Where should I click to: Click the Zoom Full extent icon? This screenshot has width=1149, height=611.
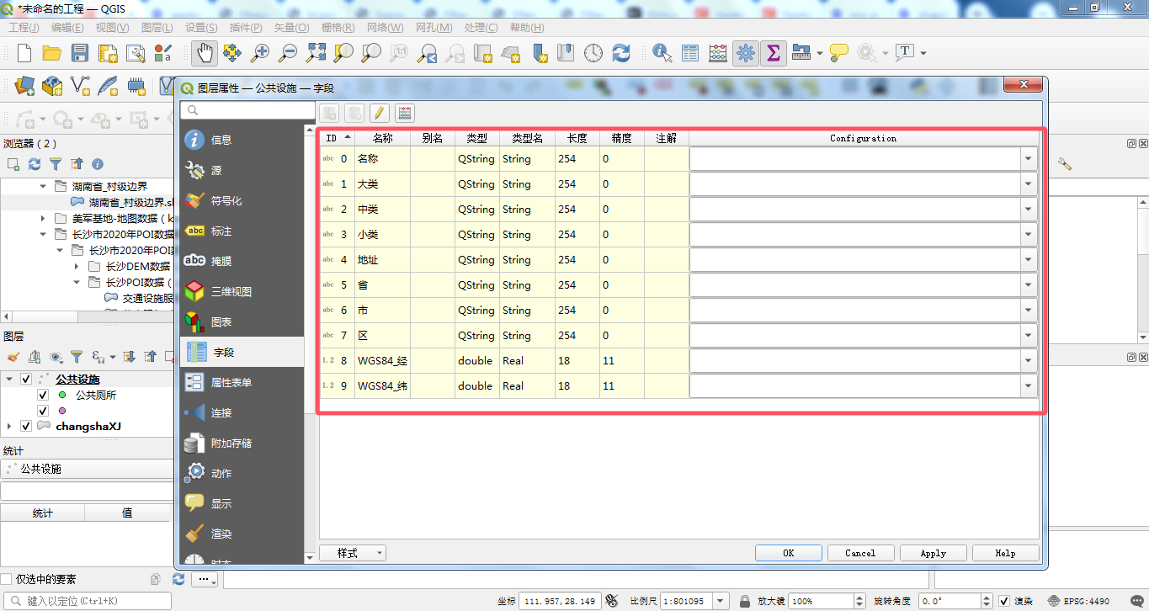pyautogui.click(x=316, y=53)
